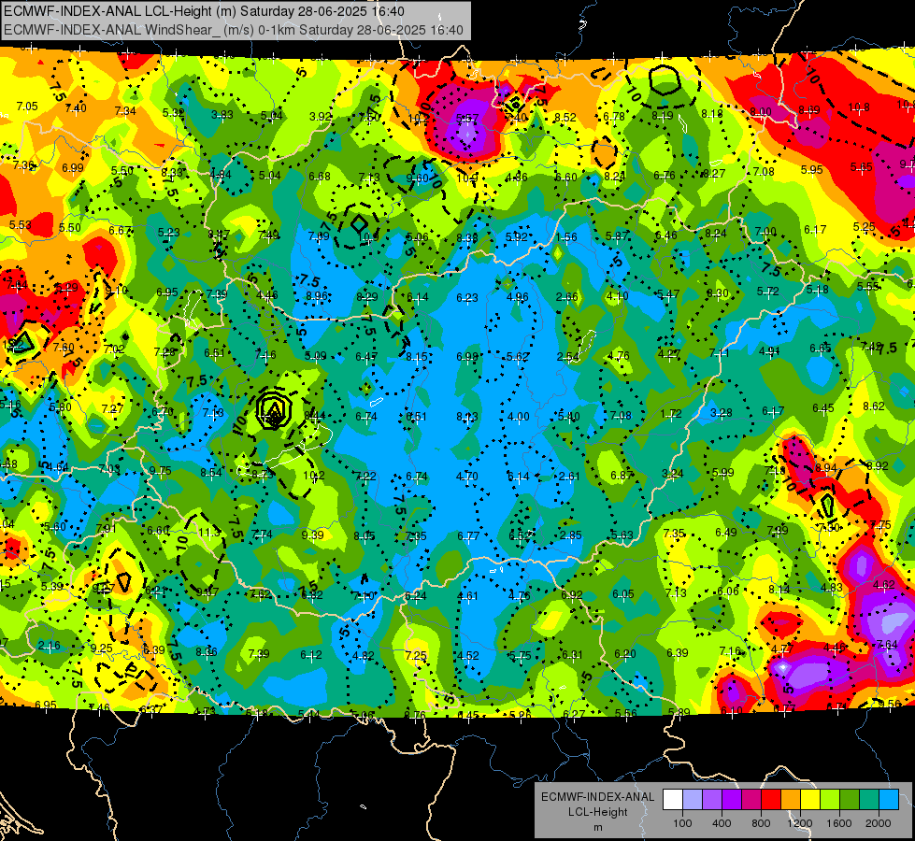Click the legend label 100

pos(682,823)
